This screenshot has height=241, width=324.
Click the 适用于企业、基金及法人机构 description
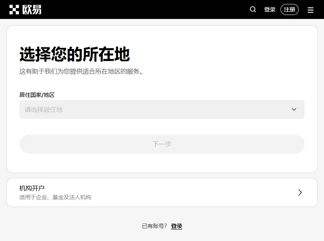coord(55,197)
